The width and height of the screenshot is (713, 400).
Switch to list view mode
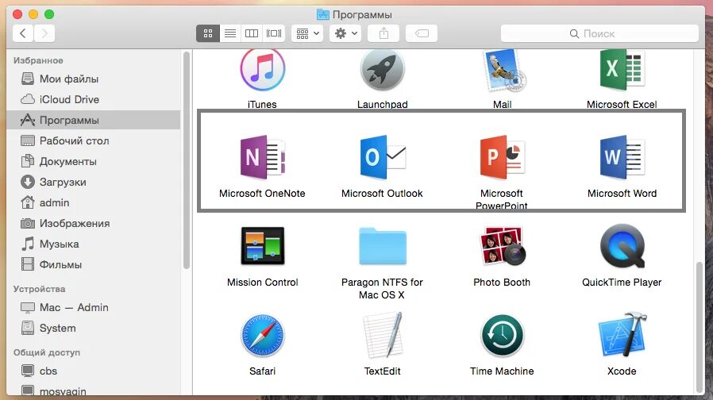click(x=230, y=33)
